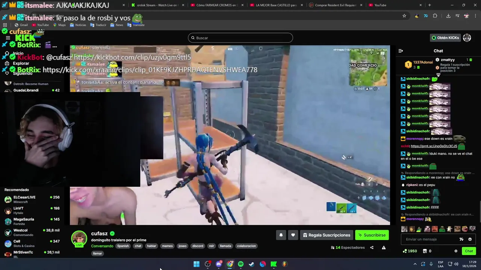Open LinVT recommended channel
This screenshot has width=481, height=270.
click(32, 210)
